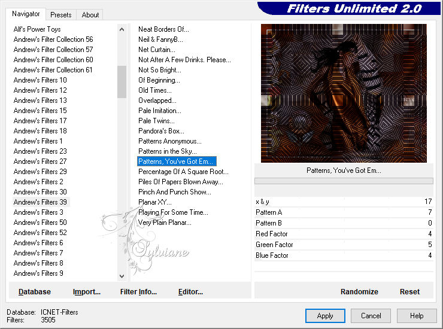Select Andrew's Filters 27
The width and height of the screenshot is (443, 329).
[40, 162]
